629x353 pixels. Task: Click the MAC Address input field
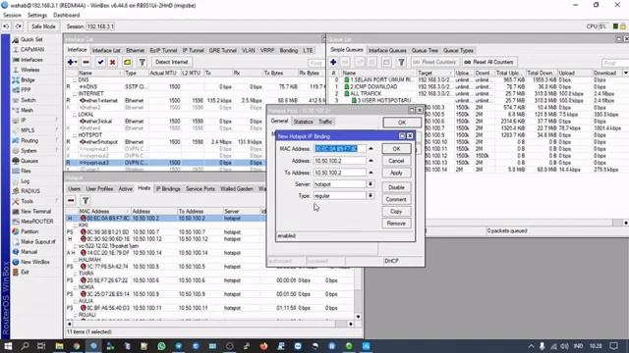coord(339,149)
